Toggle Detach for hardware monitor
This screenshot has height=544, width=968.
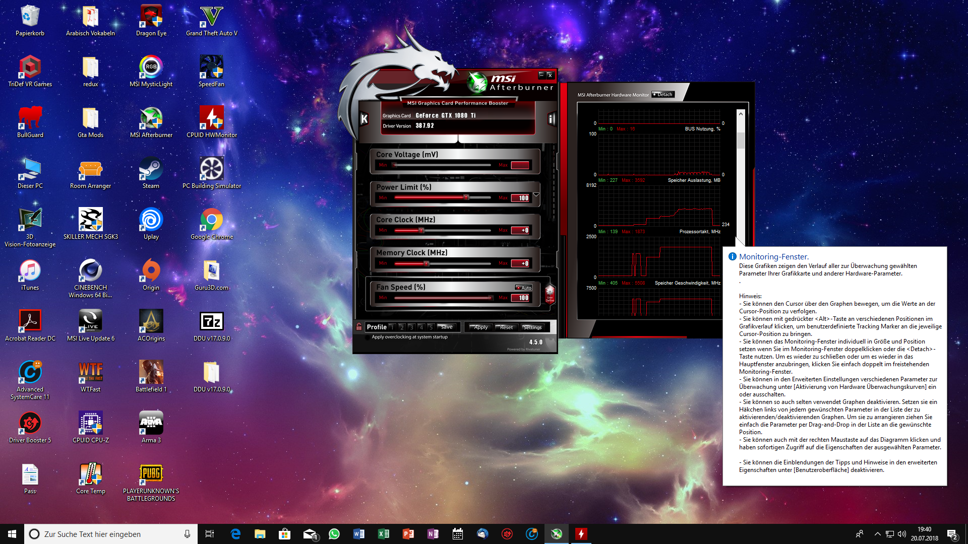(x=662, y=95)
